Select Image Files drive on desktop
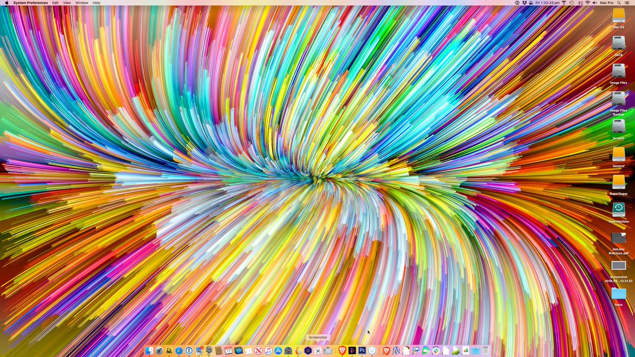Viewport: 635px width, 357px height. pos(619,71)
